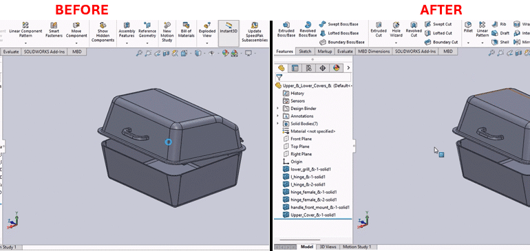Image resolution: width=530 pixels, height=251 pixels.
Task: Open Linear Component Pattern dropdown arrow
Action: [25, 43]
